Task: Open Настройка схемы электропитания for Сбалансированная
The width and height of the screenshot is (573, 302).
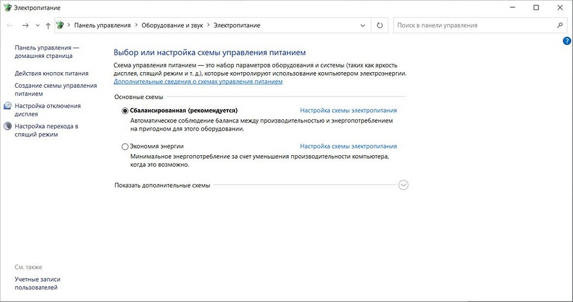Action: click(x=348, y=110)
